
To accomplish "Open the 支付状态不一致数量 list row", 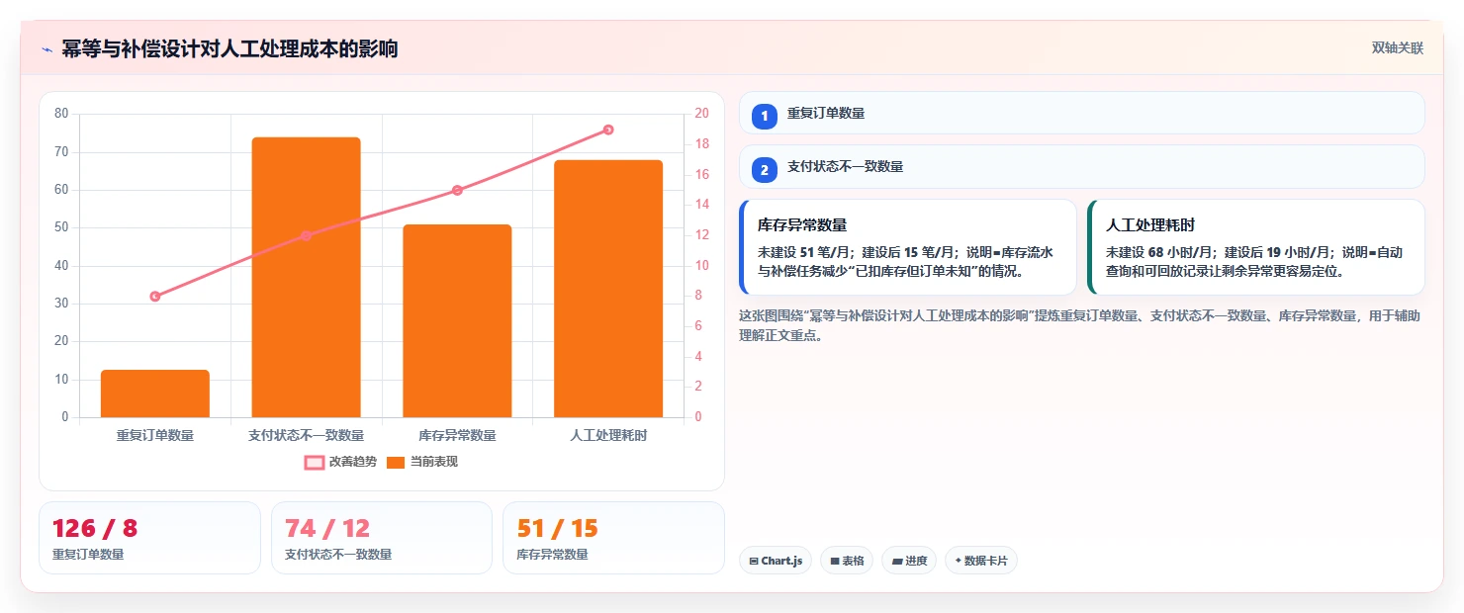I will (1082, 166).
